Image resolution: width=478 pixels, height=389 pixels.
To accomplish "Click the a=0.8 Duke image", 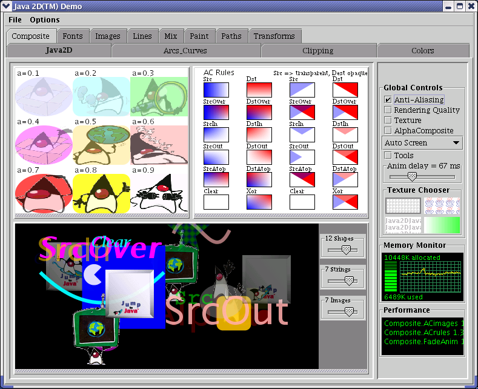I will point(102,193).
